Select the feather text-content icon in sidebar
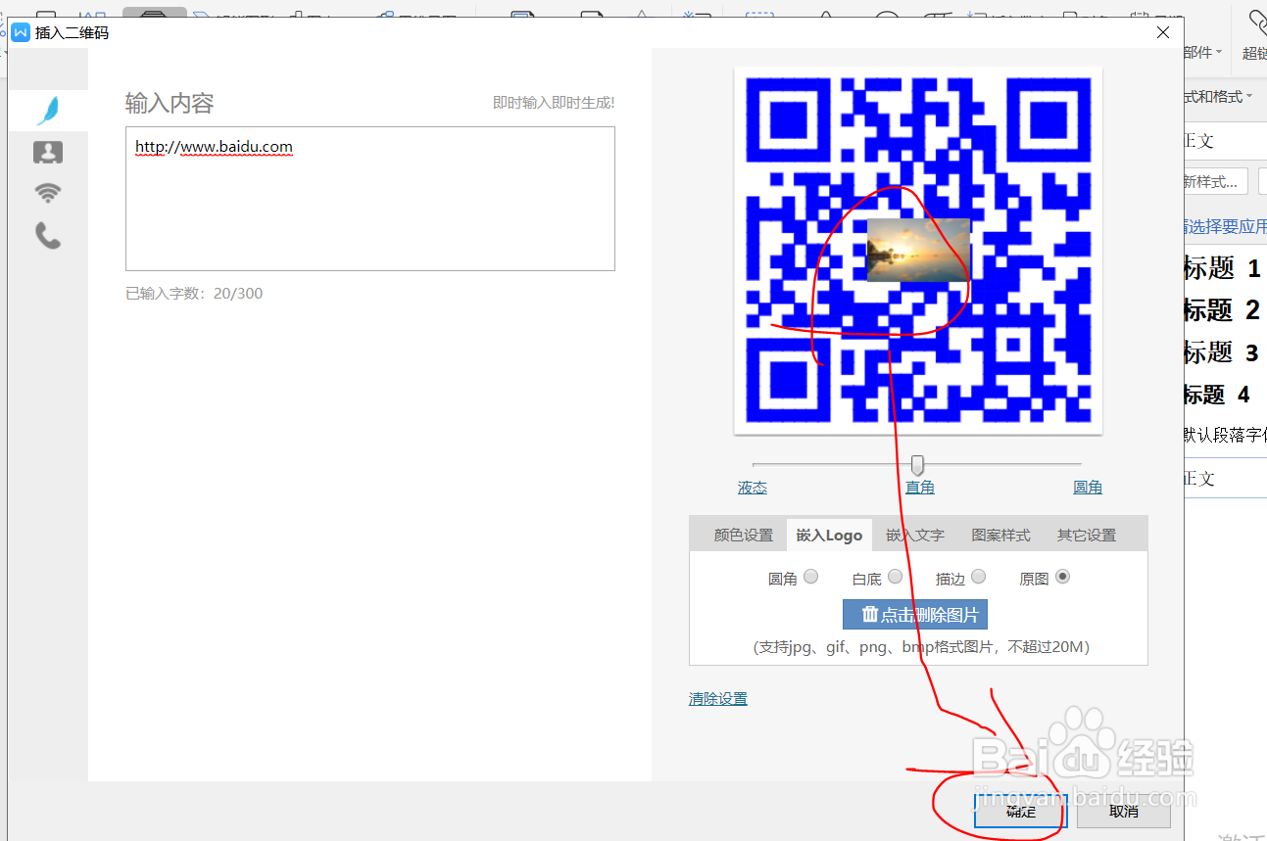Viewport: 1267px width, 841px height. click(48, 110)
